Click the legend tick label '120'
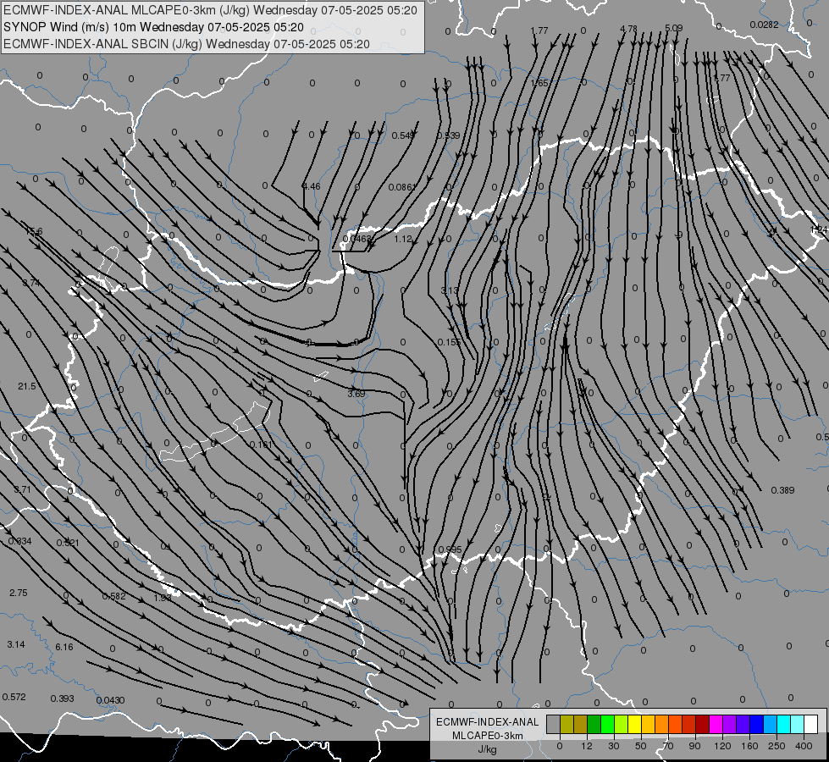 [722, 746]
